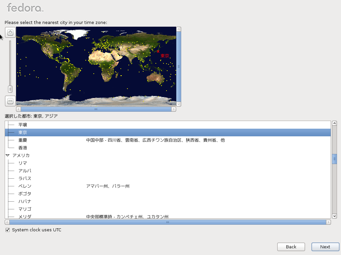Viewport: 341px width, 255px height.
Task: Click the map's vertical scrollbar
Action: (x=179, y=67)
